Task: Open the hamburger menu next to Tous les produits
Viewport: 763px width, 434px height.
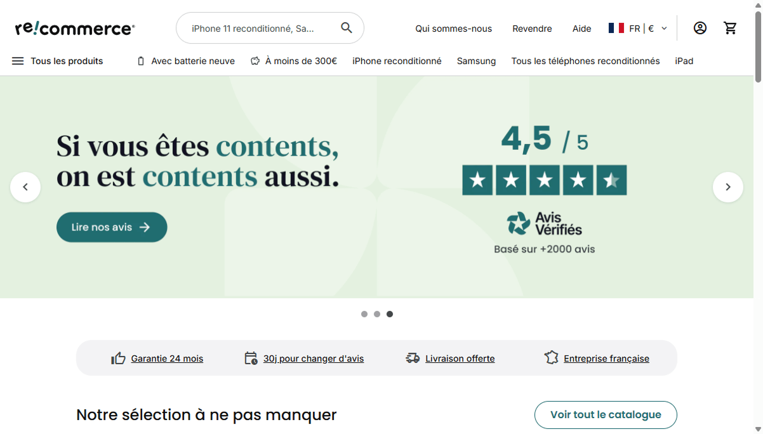Action: tap(17, 61)
